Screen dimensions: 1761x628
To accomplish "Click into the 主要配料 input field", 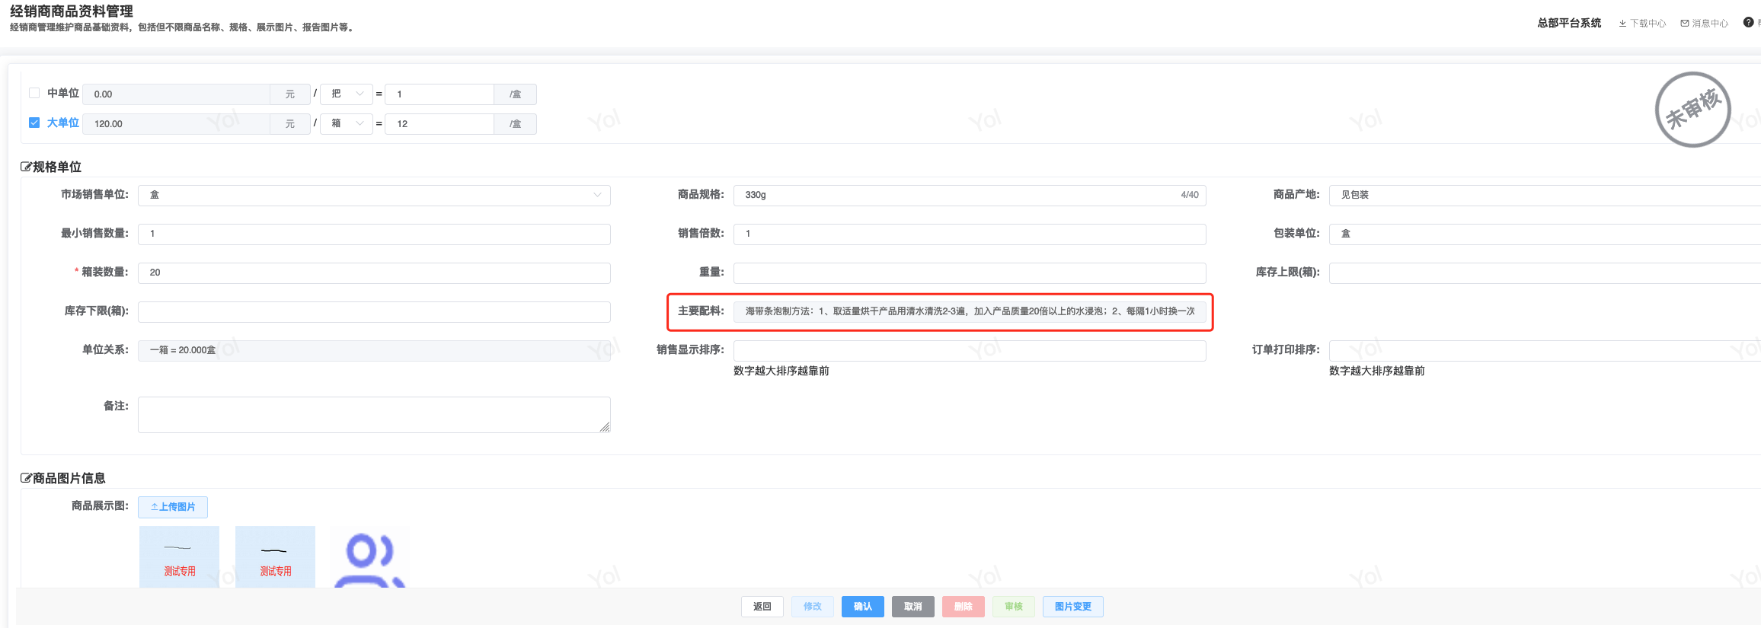I will click(x=969, y=311).
